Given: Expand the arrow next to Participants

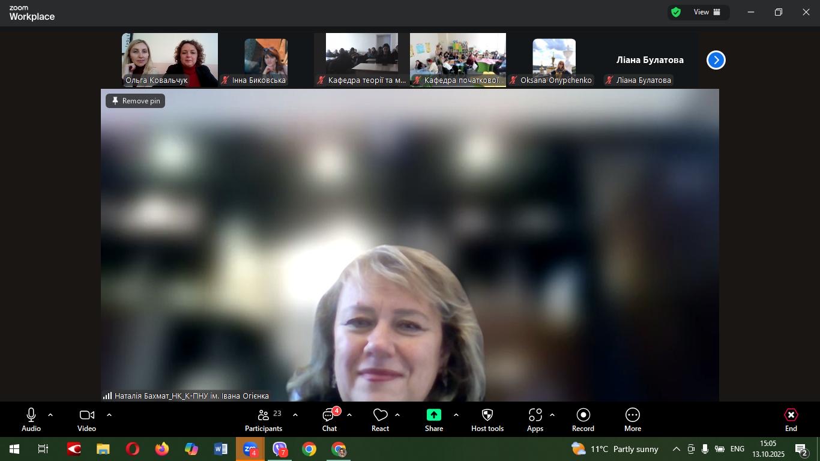Looking at the screenshot, I should coord(295,415).
